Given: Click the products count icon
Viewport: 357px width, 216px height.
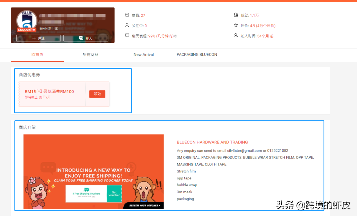Looking at the screenshot, I should point(127,15).
